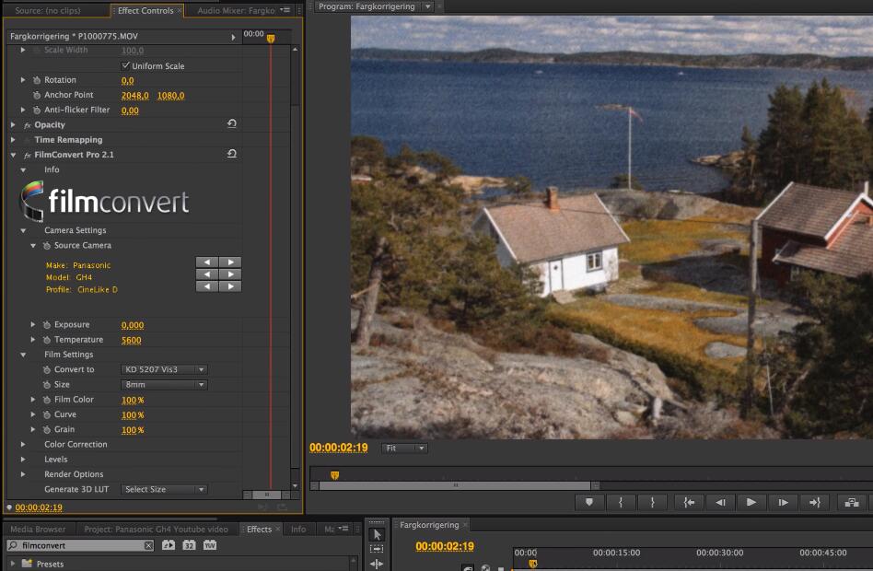873x571 pixels.
Task: Toggle FilmConvert Pro fx switch
Action: pyautogui.click(x=27, y=156)
